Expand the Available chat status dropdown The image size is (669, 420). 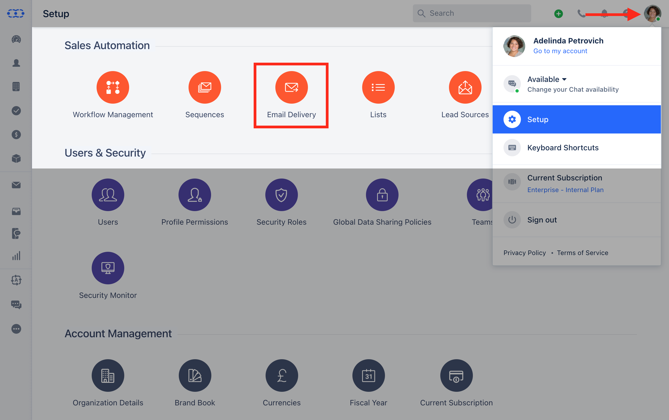pos(547,79)
